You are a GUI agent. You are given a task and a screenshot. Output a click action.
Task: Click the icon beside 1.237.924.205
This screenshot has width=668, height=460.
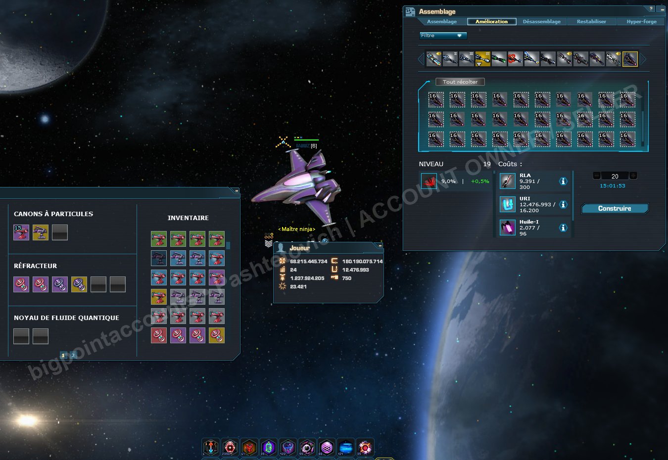(x=283, y=278)
